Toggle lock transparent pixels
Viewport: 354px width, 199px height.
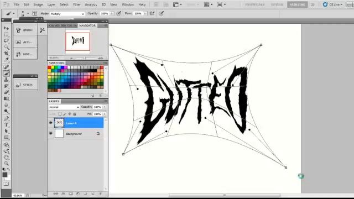click(x=60, y=114)
